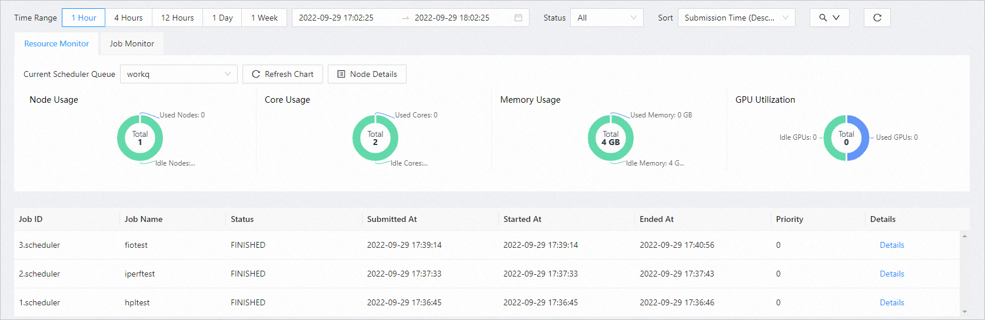Click the end time 2022-09-29 18:02:25 field
985x320 pixels.
(452, 18)
